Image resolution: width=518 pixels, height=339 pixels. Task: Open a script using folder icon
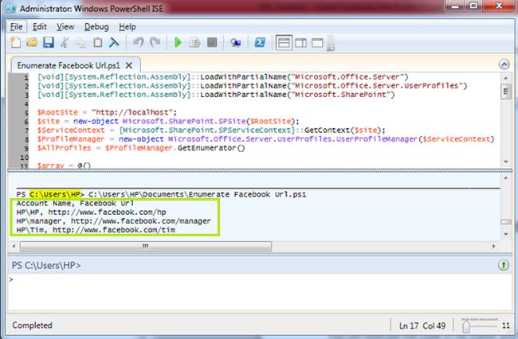[32, 42]
